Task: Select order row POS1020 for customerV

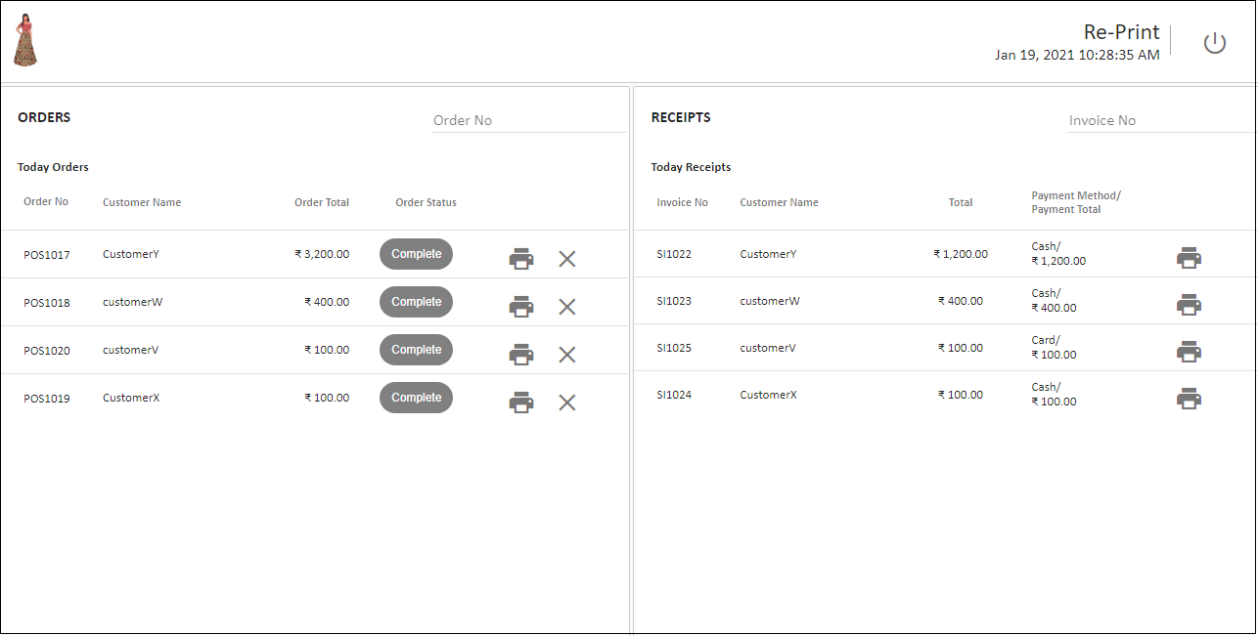Action: tap(196, 349)
